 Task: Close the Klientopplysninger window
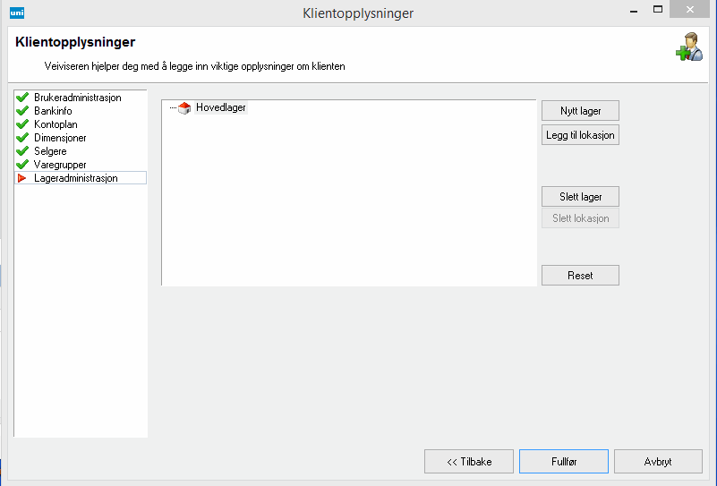pyautogui.click(x=693, y=10)
